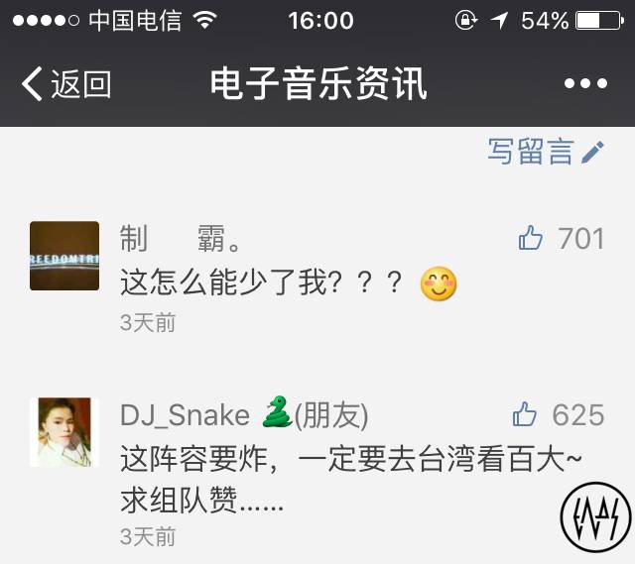This screenshot has width=635, height=564.
Task: Tap the back chevron arrow icon
Action: 32,83
